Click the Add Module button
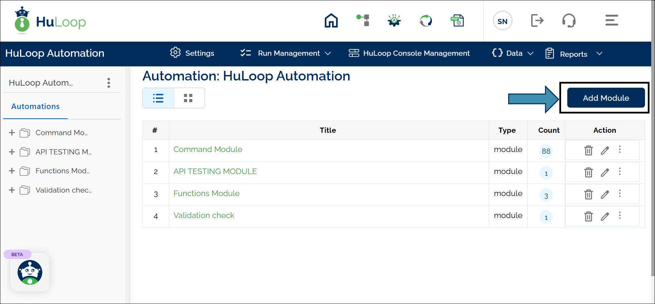655x304 pixels. [x=605, y=98]
